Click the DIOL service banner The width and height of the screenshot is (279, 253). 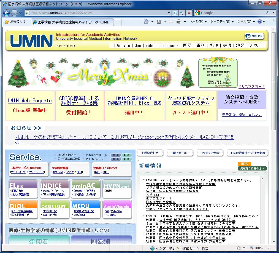(23, 204)
